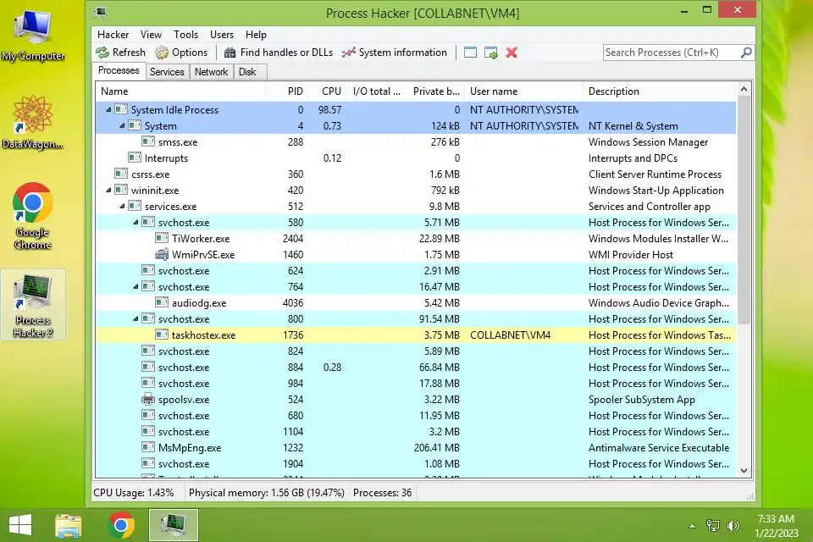This screenshot has width=813, height=542.
Task: Select My Computer desktop icon
Action: pos(33,34)
